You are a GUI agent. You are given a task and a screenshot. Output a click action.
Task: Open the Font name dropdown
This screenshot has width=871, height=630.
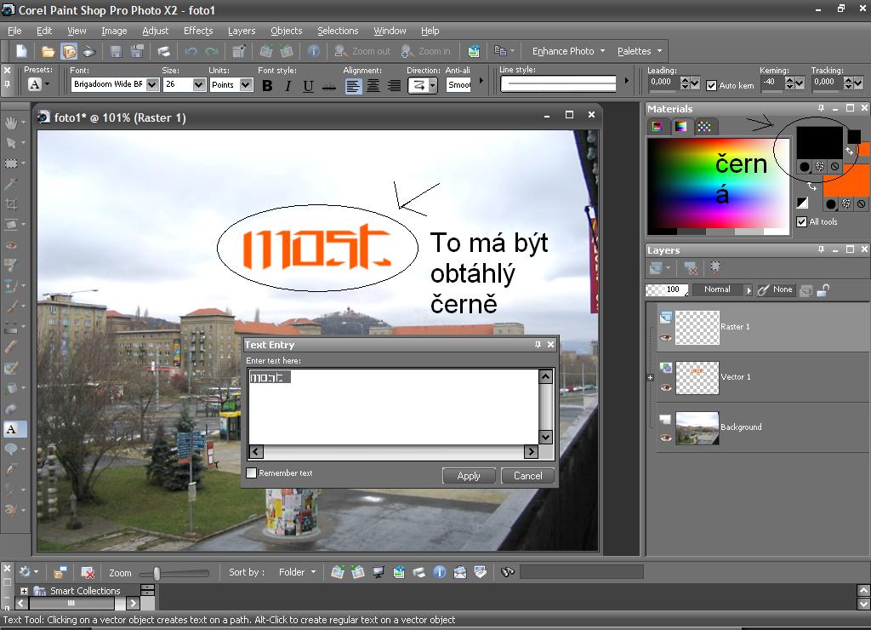[x=152, y=85]
